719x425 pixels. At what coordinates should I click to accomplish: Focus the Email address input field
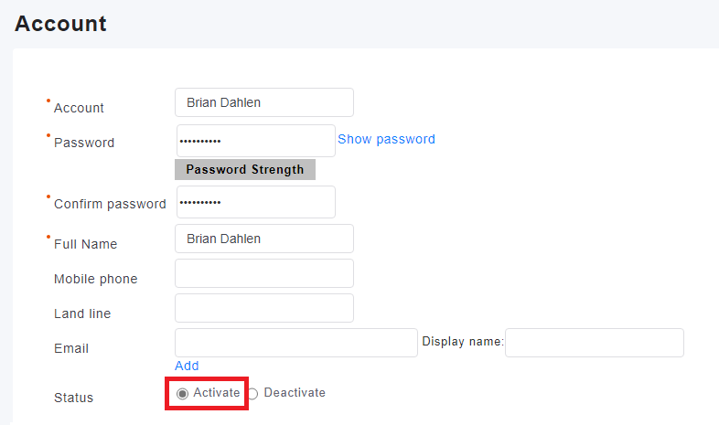tap(295, 343)
